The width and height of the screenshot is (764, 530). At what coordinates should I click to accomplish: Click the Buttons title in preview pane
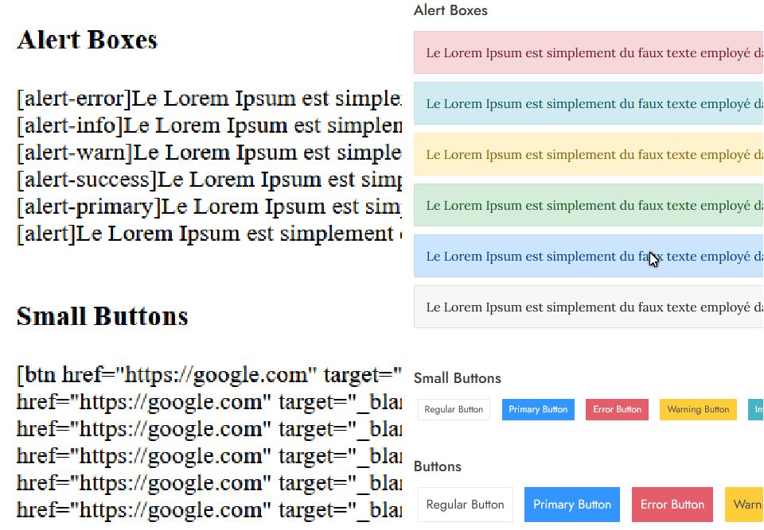click(438, 466)
